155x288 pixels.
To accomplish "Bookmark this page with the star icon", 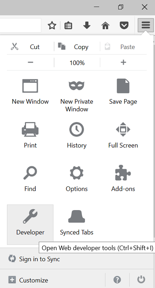I will (52, 25).
